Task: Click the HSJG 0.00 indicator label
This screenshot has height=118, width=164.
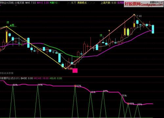Action: 56,78
